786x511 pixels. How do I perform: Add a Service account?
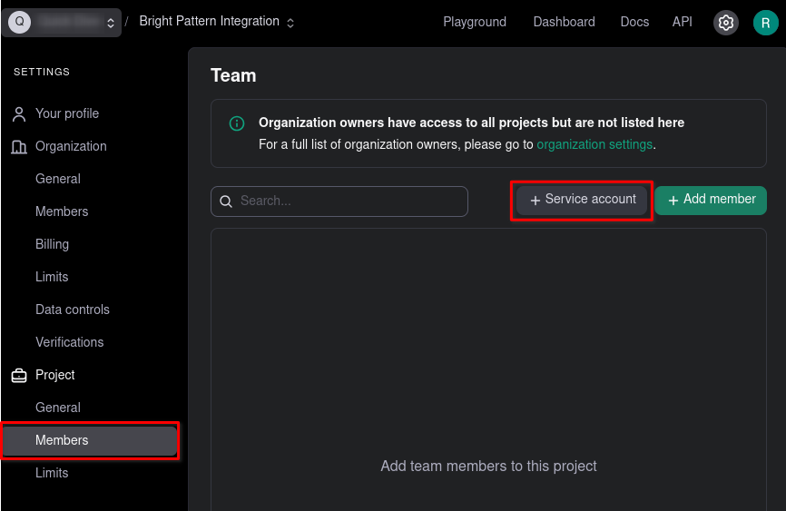(x=582, y=200)
